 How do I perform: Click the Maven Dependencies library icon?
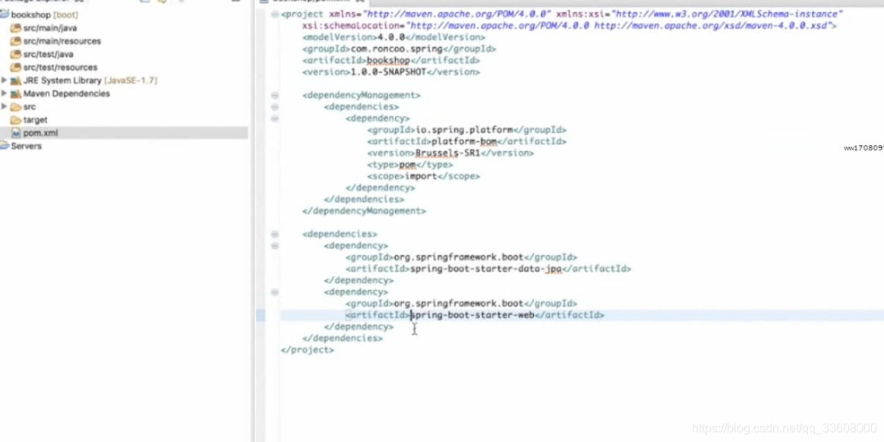(16, 93)
